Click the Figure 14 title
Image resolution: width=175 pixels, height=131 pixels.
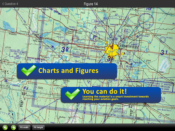coord(91,4)
